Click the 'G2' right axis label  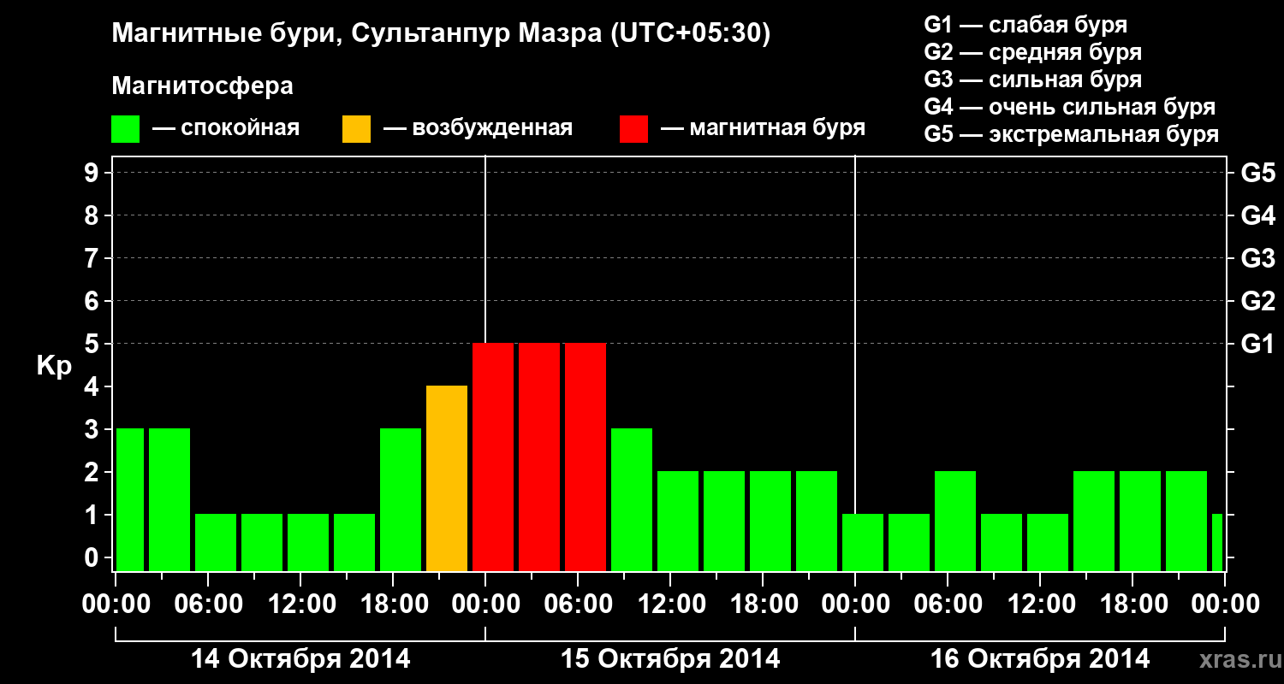coord(1257,301)
